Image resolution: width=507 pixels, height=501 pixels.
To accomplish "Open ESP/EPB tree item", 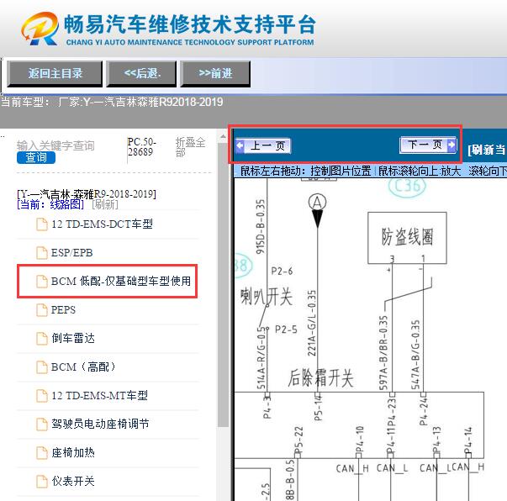I will tap(71, 252).
